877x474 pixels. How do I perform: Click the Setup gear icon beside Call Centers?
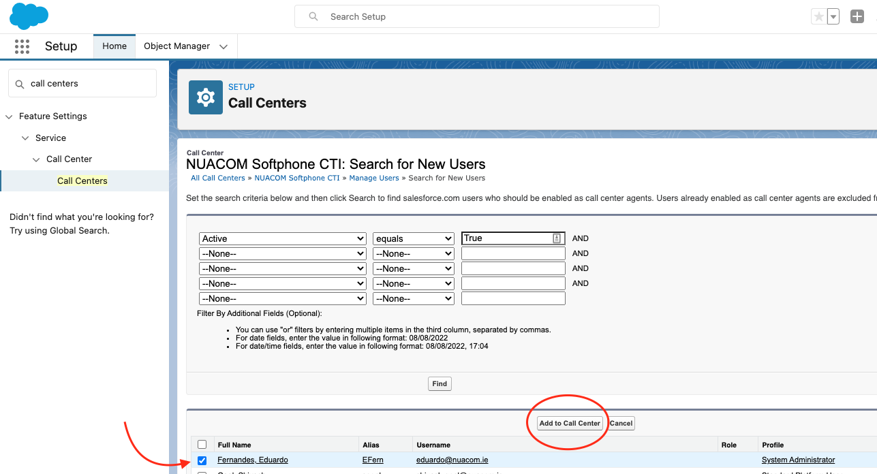[x=205, y=97]
